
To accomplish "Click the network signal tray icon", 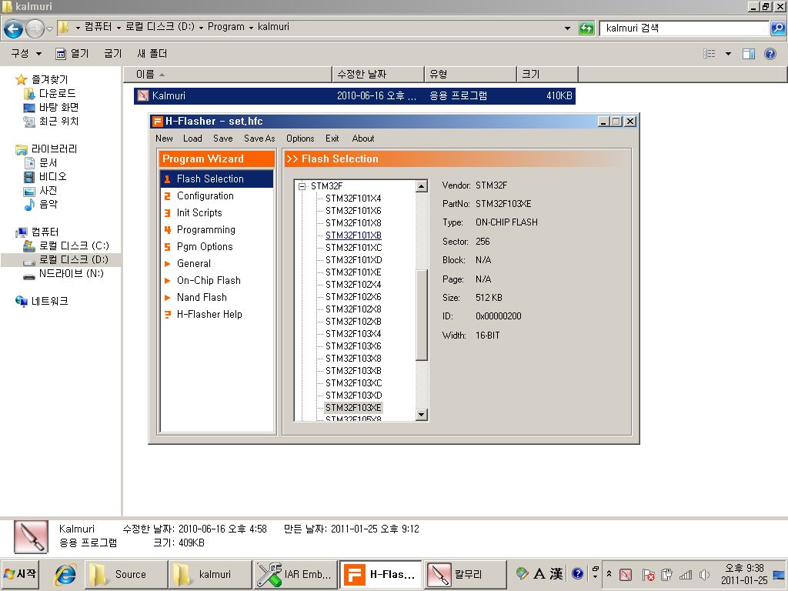I will pos(686,574).
